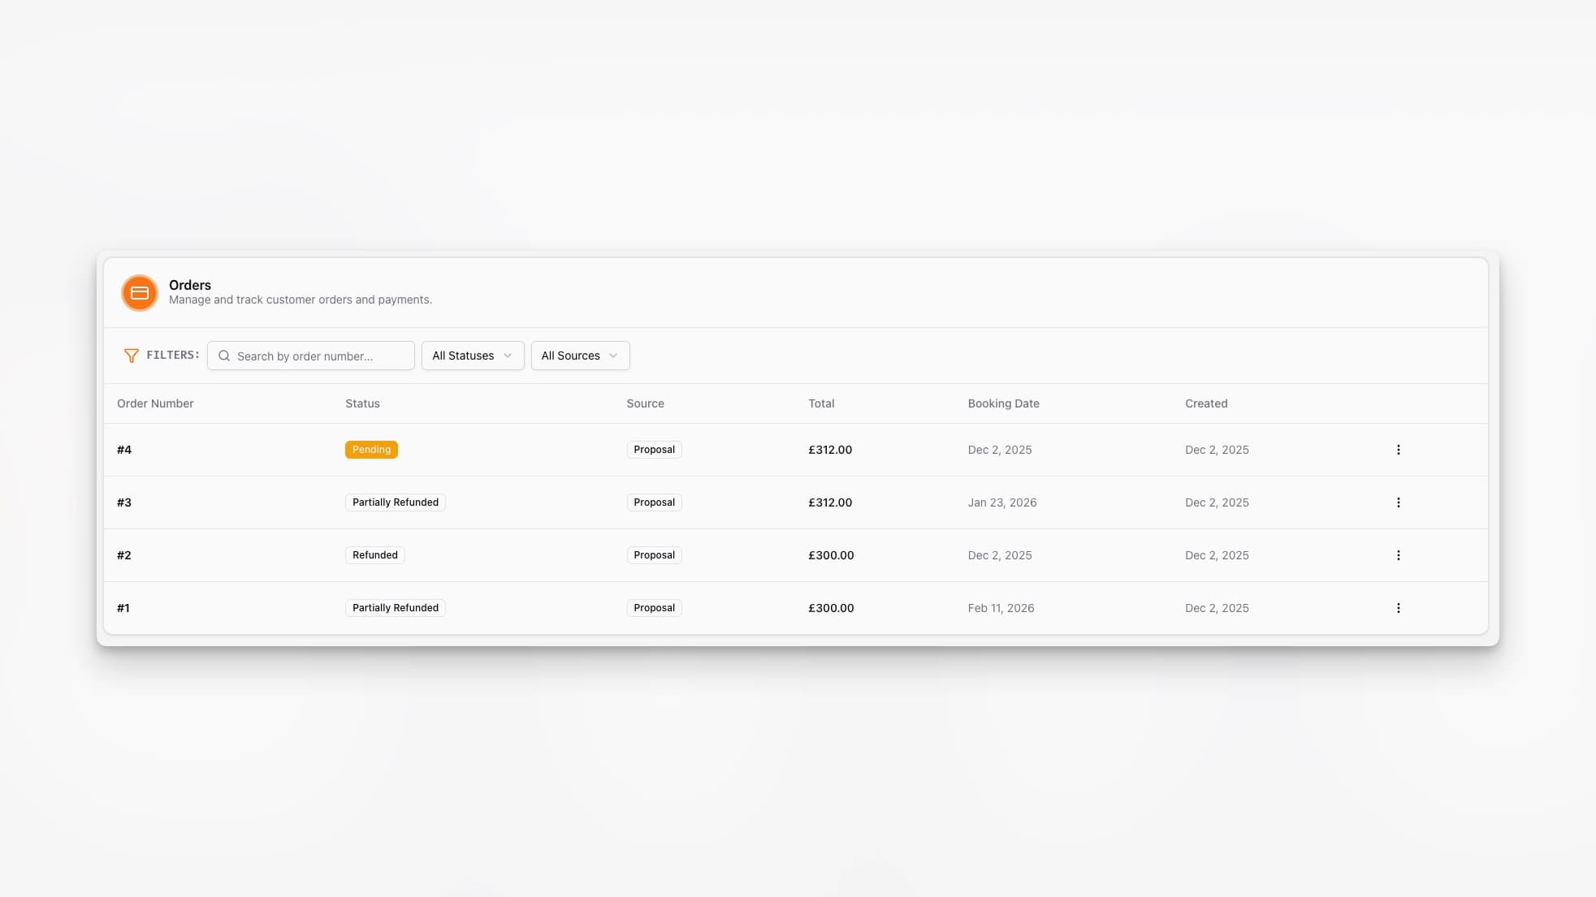Click the Pending status badge
This screenshot has width=1596, height=897.
(x=371, y=450)
